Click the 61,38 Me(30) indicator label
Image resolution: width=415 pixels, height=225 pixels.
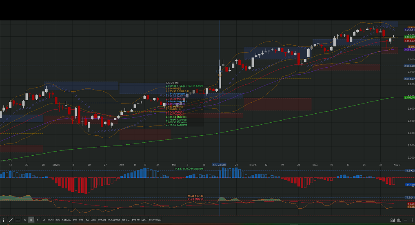coord(195,199)
